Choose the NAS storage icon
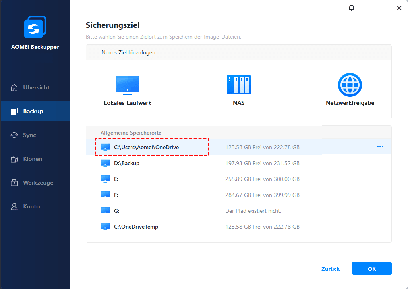 click(x=239, y=85)
